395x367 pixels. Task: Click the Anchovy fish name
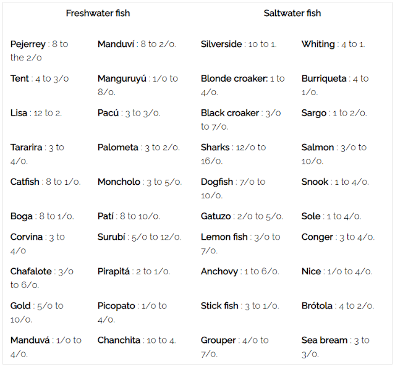(219, 271)
